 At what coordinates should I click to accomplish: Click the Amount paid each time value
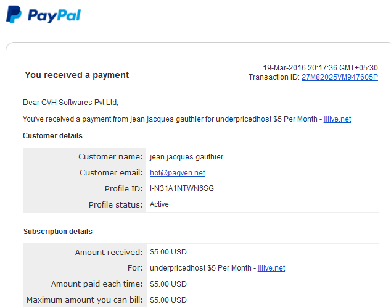tap(168, 284)
